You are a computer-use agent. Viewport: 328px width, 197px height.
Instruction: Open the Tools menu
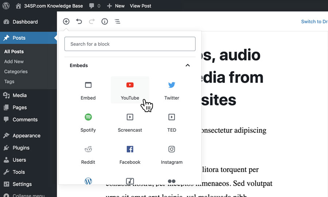click(28, 172)
